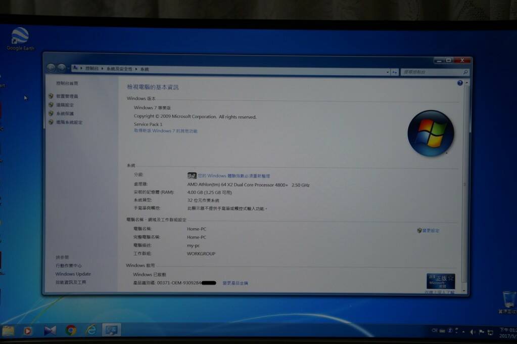This screenshot has width=517, height=344.
Task: Launch Internet Explorer from the taskbar
Action: (x=91, y=330)
